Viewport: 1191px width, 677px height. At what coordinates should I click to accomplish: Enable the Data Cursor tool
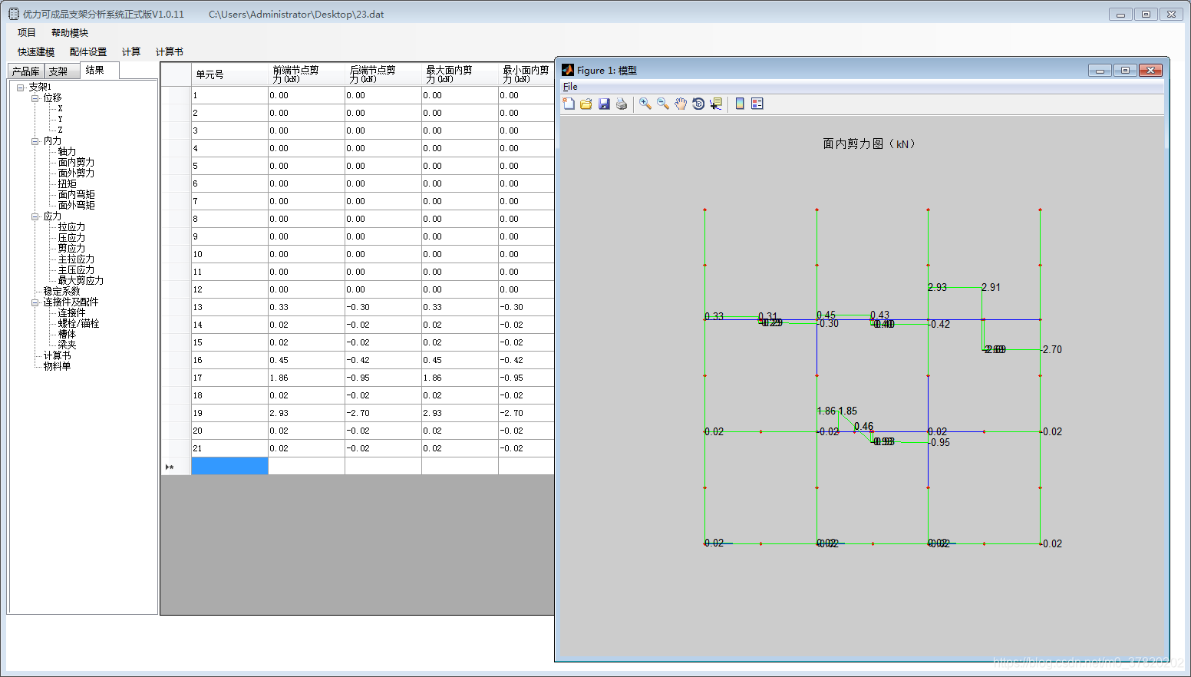tap(716, 104)
